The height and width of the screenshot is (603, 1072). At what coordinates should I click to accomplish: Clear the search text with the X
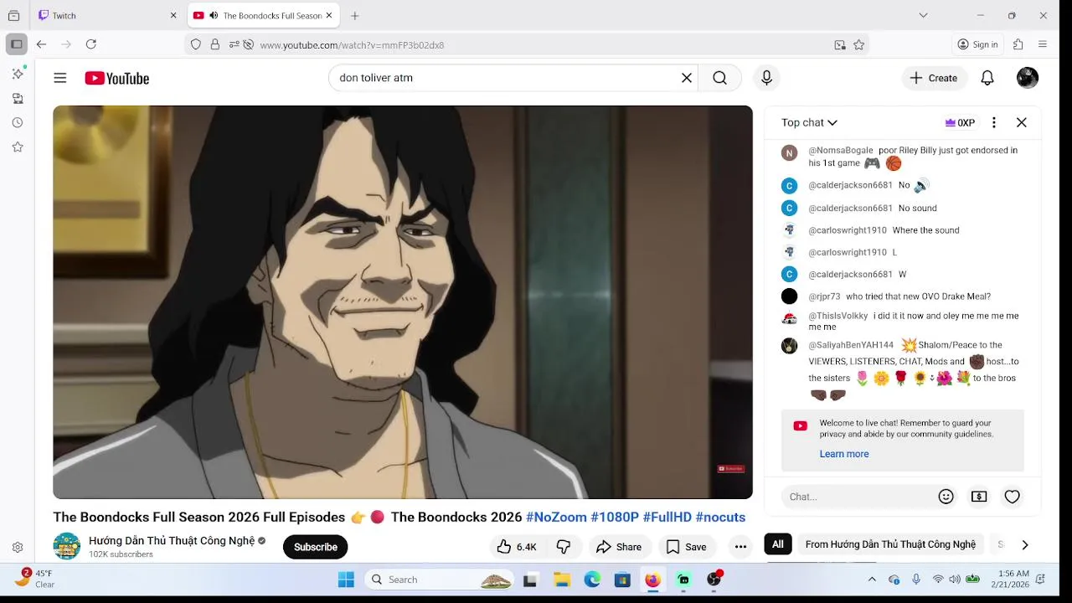pyautogui.click(x=686, y=78)
